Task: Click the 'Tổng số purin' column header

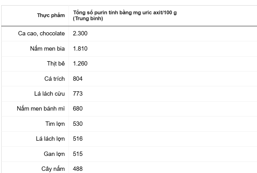Action: click(x=125, y=16)
